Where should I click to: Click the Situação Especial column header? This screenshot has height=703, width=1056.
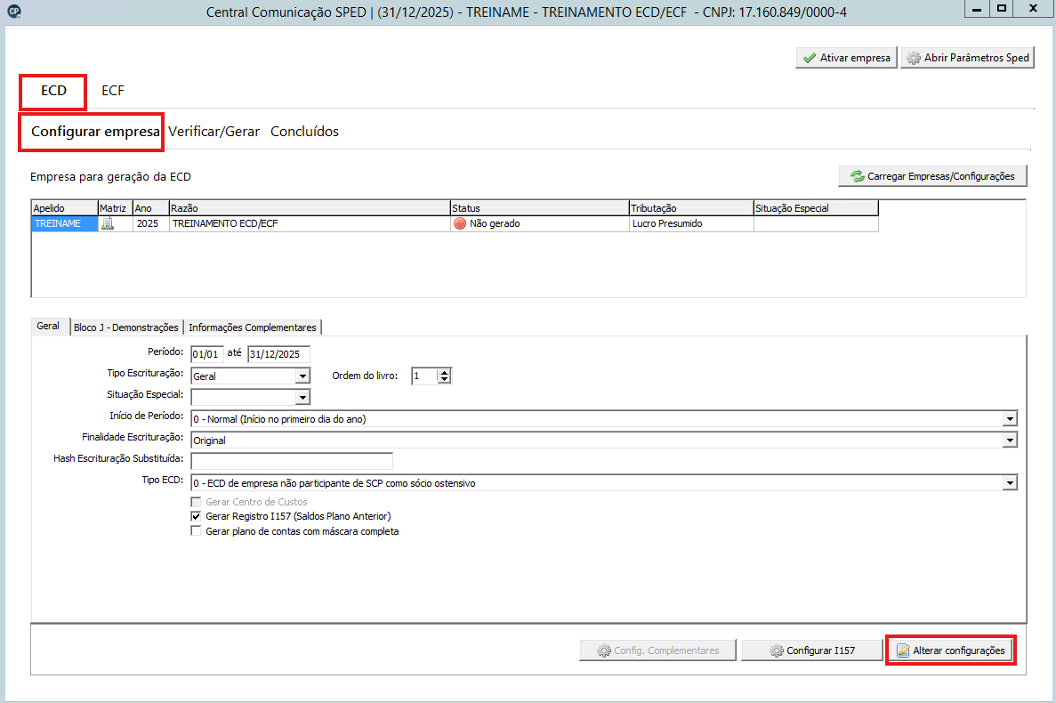pos(816,208)
